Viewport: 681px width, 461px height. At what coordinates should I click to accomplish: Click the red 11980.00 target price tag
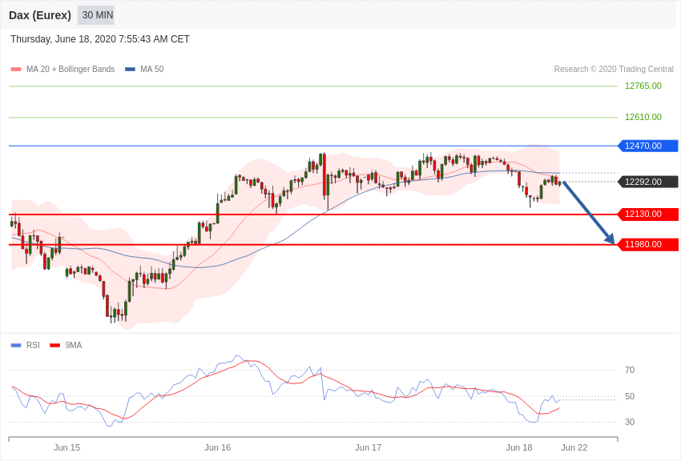pyautogui.click(x=648, y=245)
